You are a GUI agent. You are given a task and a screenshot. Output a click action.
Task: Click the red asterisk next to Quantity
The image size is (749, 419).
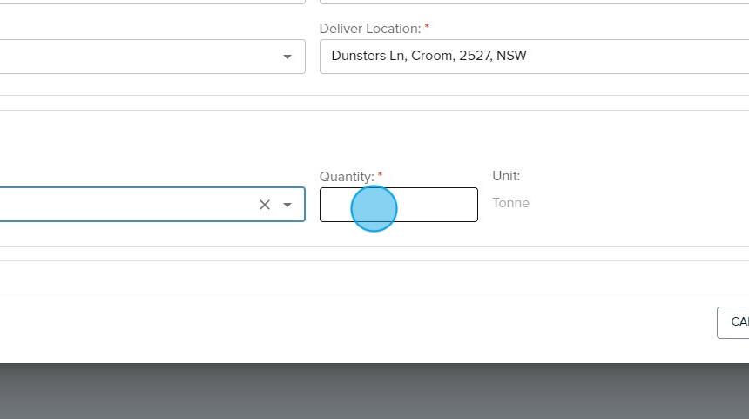(380, 175)
